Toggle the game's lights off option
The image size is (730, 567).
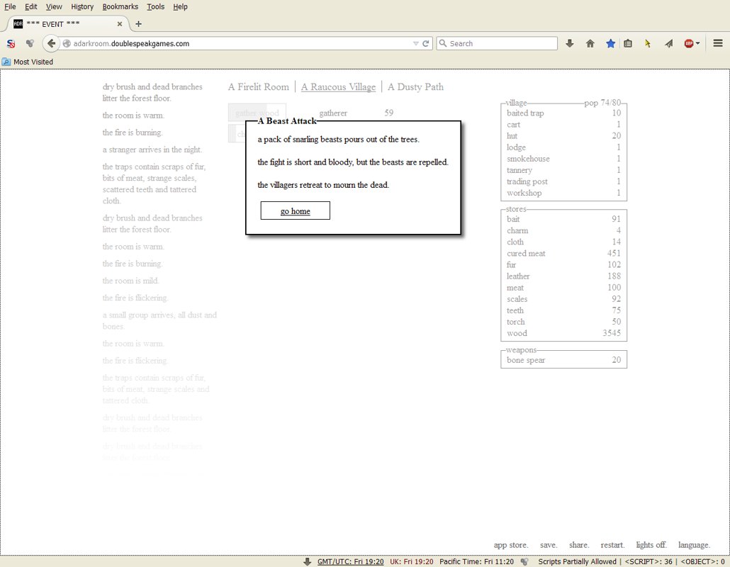(x=651, y=545)
